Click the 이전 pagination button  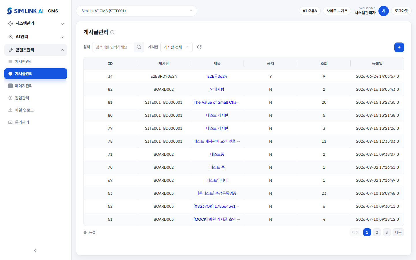click(355, 232)
